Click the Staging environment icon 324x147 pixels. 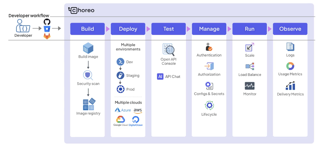tap(120, 75)
